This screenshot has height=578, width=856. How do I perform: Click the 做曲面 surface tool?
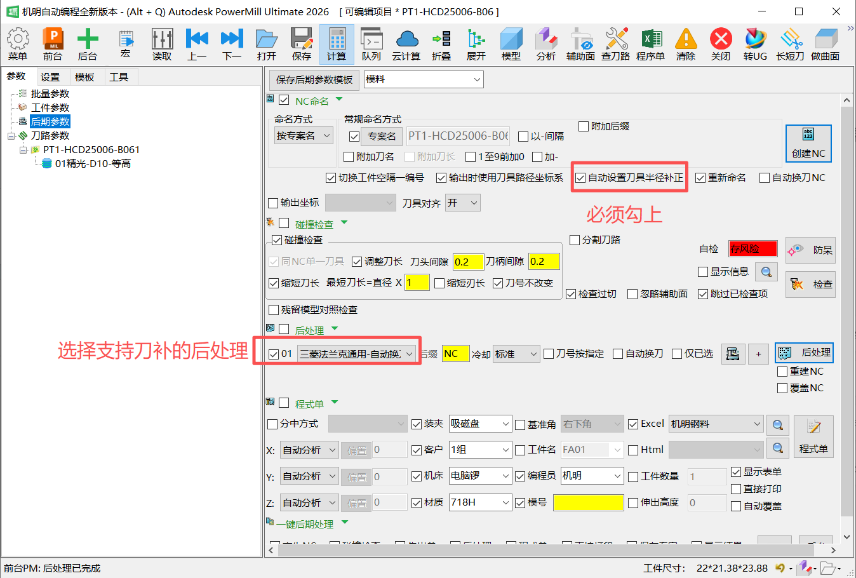tap(826, 44)
